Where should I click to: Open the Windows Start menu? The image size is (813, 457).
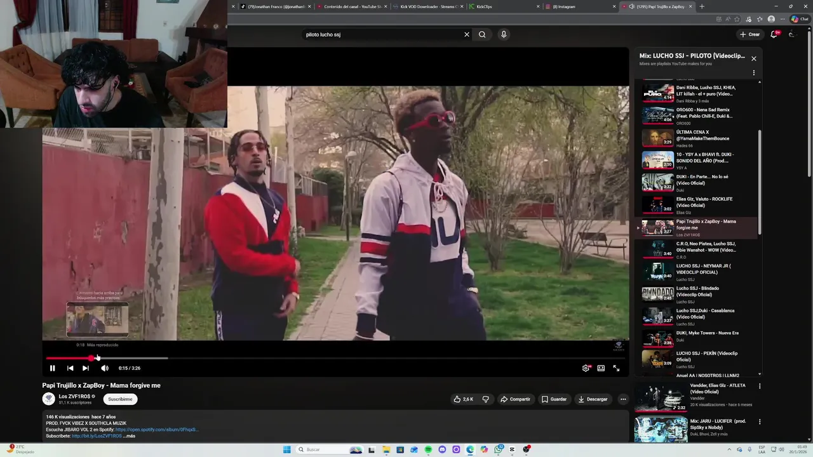(286, 449)
